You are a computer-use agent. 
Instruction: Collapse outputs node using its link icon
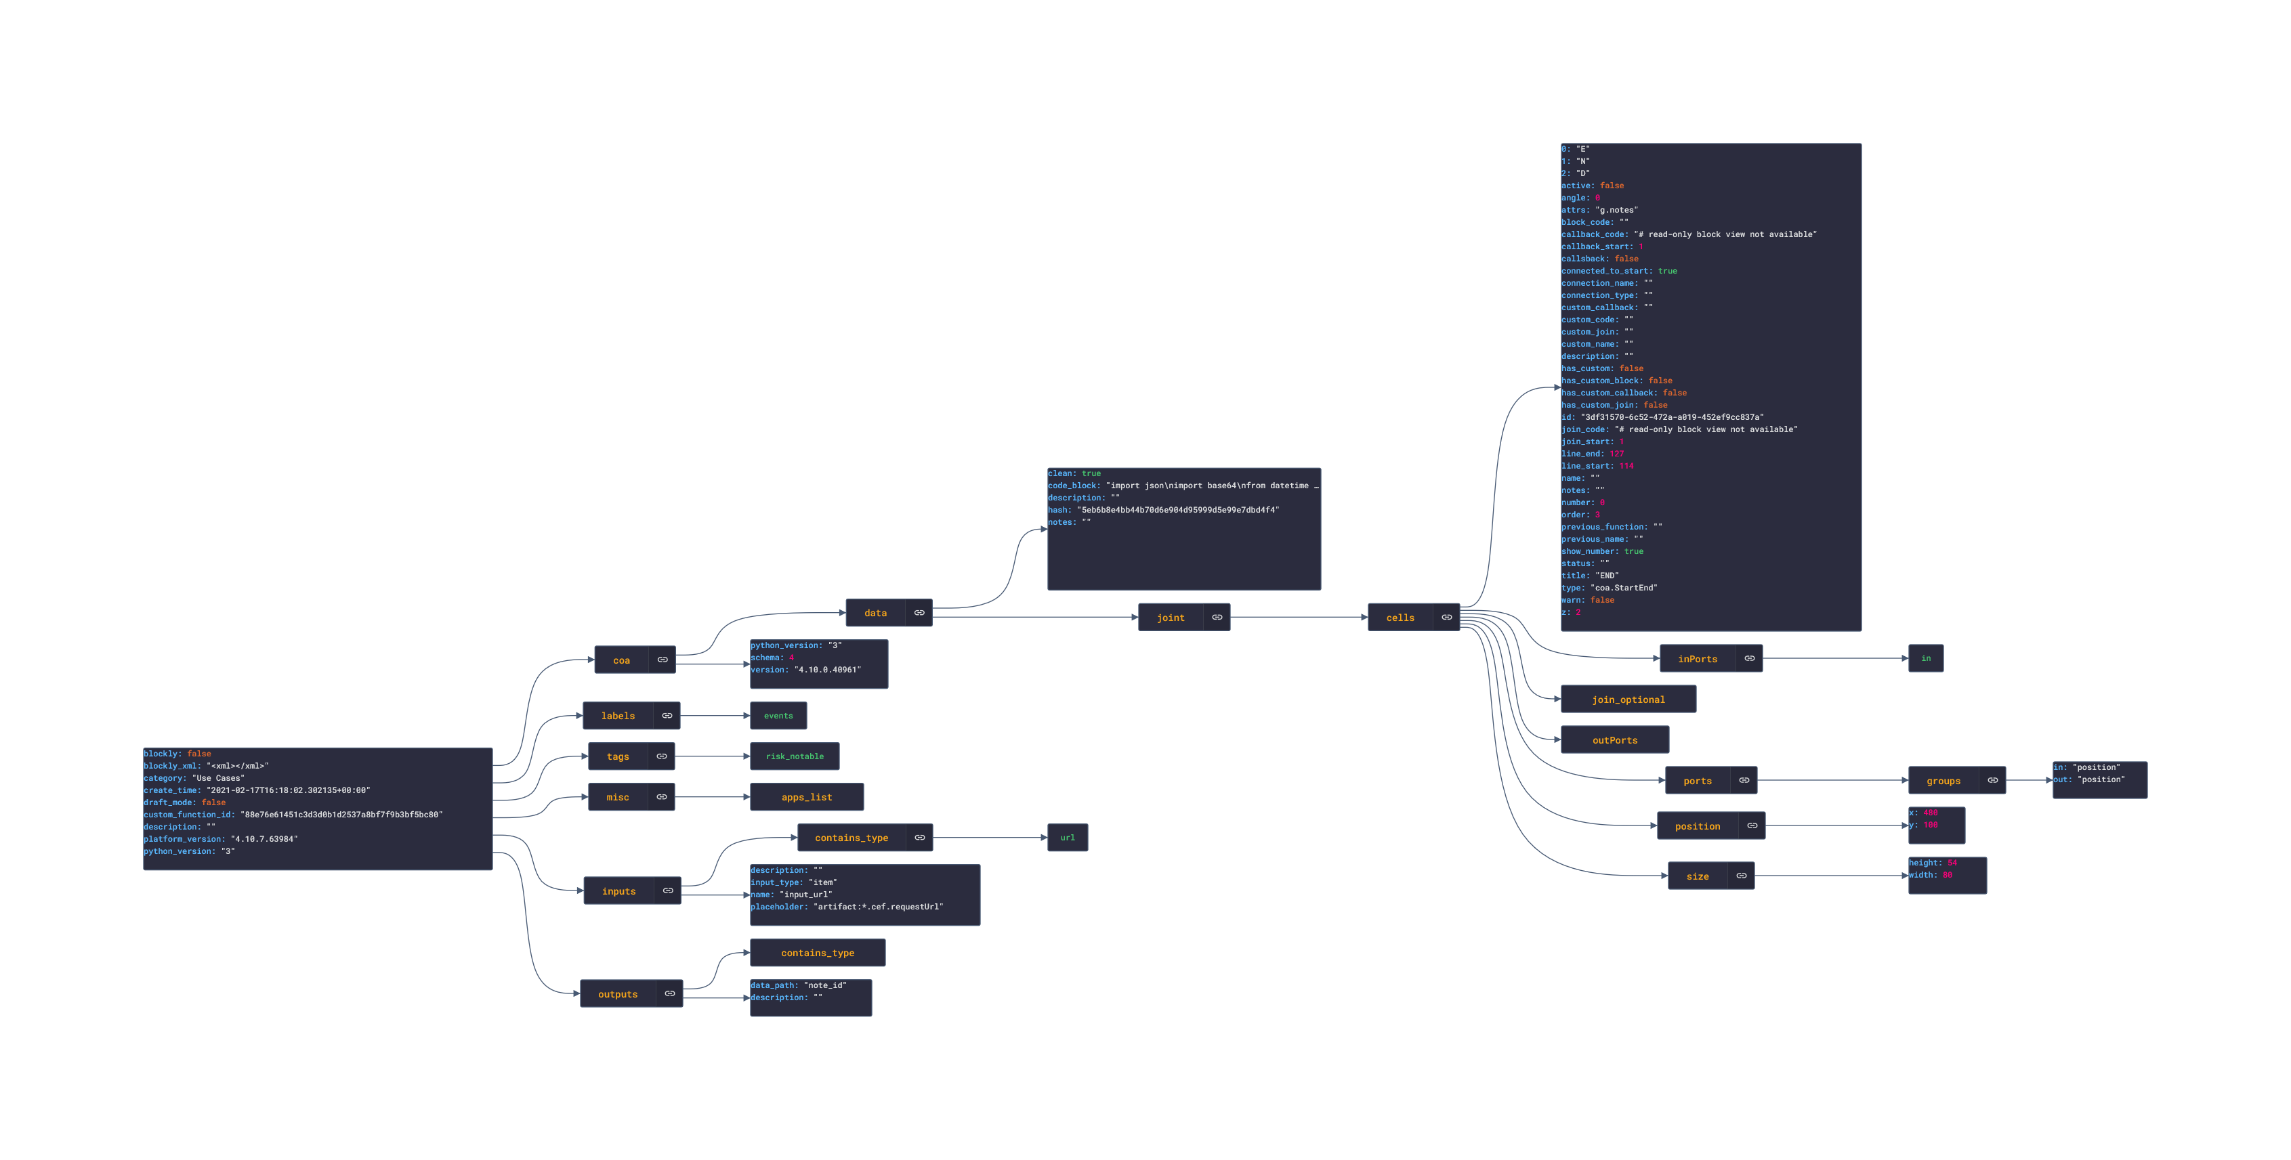coord(669,994)
